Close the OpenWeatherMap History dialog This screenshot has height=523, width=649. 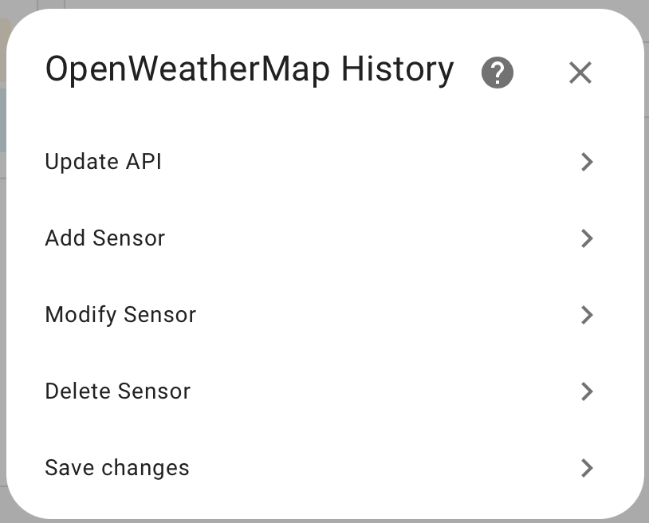click(580, 73)
